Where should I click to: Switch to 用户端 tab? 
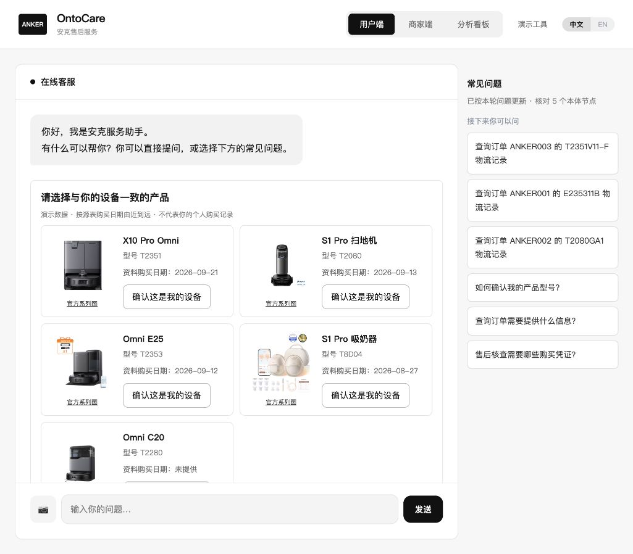click(371, 24)
